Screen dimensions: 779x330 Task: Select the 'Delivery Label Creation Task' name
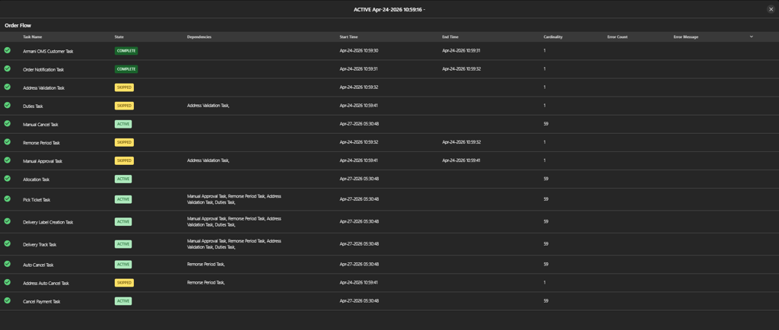click(x=48, y=222)
